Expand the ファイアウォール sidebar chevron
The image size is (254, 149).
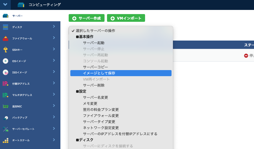click(54, 38)
